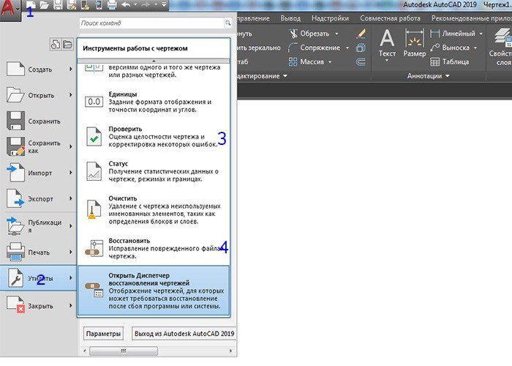Click Выход из Autodesk AutoCAD 2019 button

point(184,334)
